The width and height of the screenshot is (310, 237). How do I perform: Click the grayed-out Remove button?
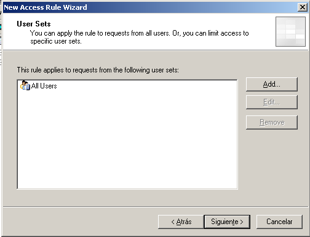point(272,122)
